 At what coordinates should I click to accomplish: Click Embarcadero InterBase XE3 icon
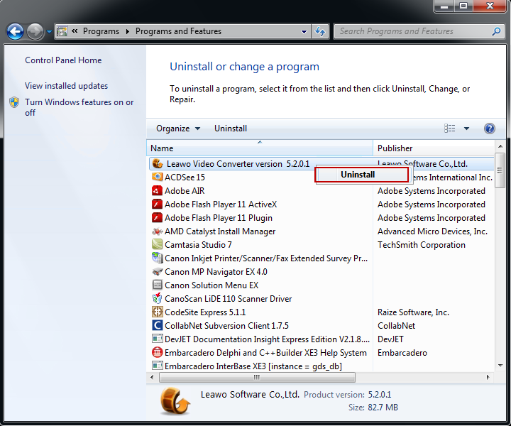(157, 366)
